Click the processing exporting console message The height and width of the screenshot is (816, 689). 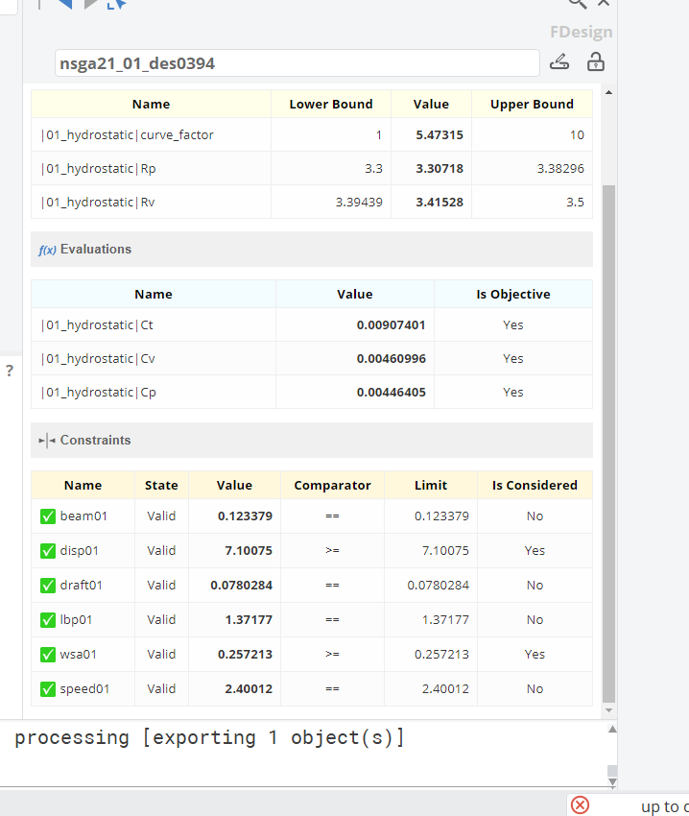coord(210,738)
